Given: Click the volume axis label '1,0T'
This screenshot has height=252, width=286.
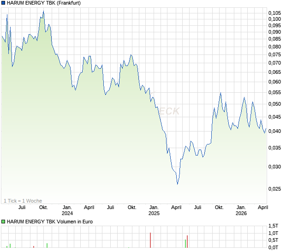Looking at the screenshot, I should (273, 233).
